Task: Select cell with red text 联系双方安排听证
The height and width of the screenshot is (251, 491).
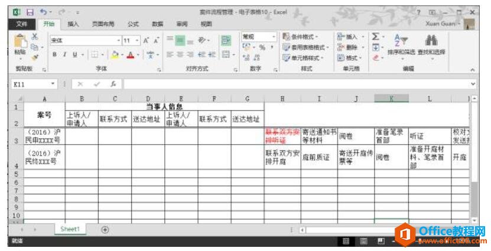Action: 282,136
